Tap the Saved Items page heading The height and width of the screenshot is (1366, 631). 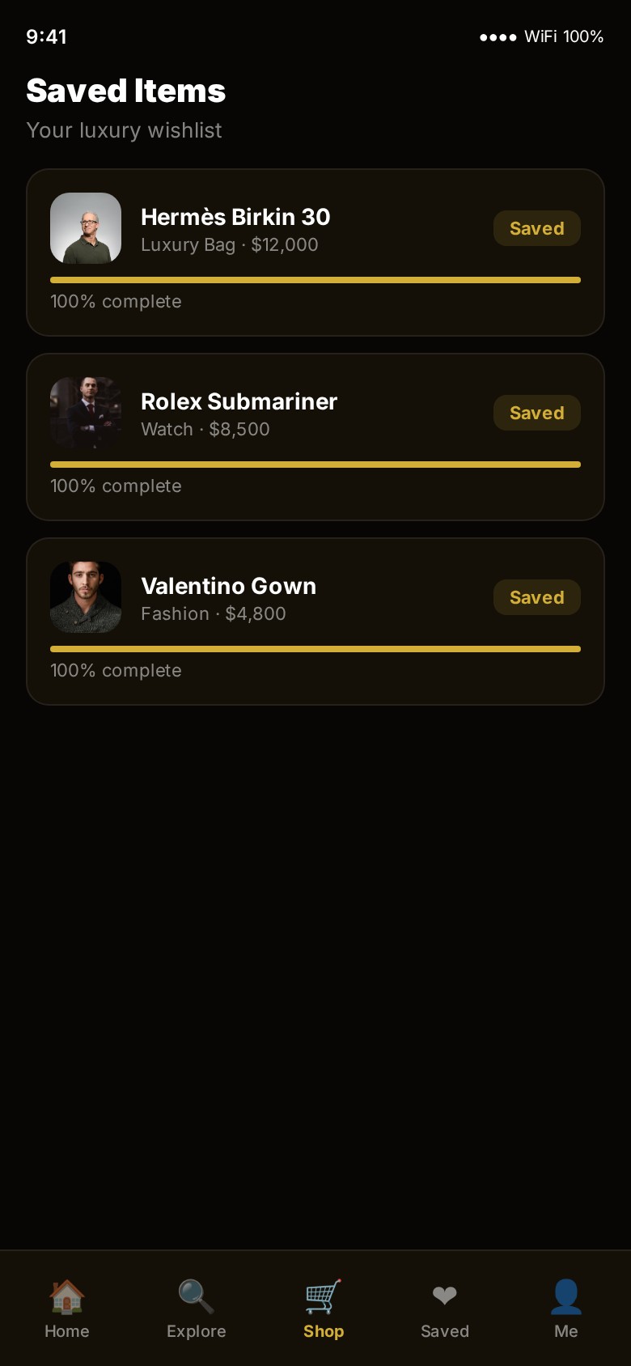(x=125, y=91)
